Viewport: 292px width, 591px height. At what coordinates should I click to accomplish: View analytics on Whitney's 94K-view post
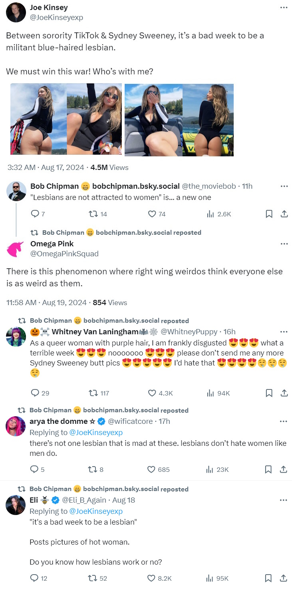211,393
